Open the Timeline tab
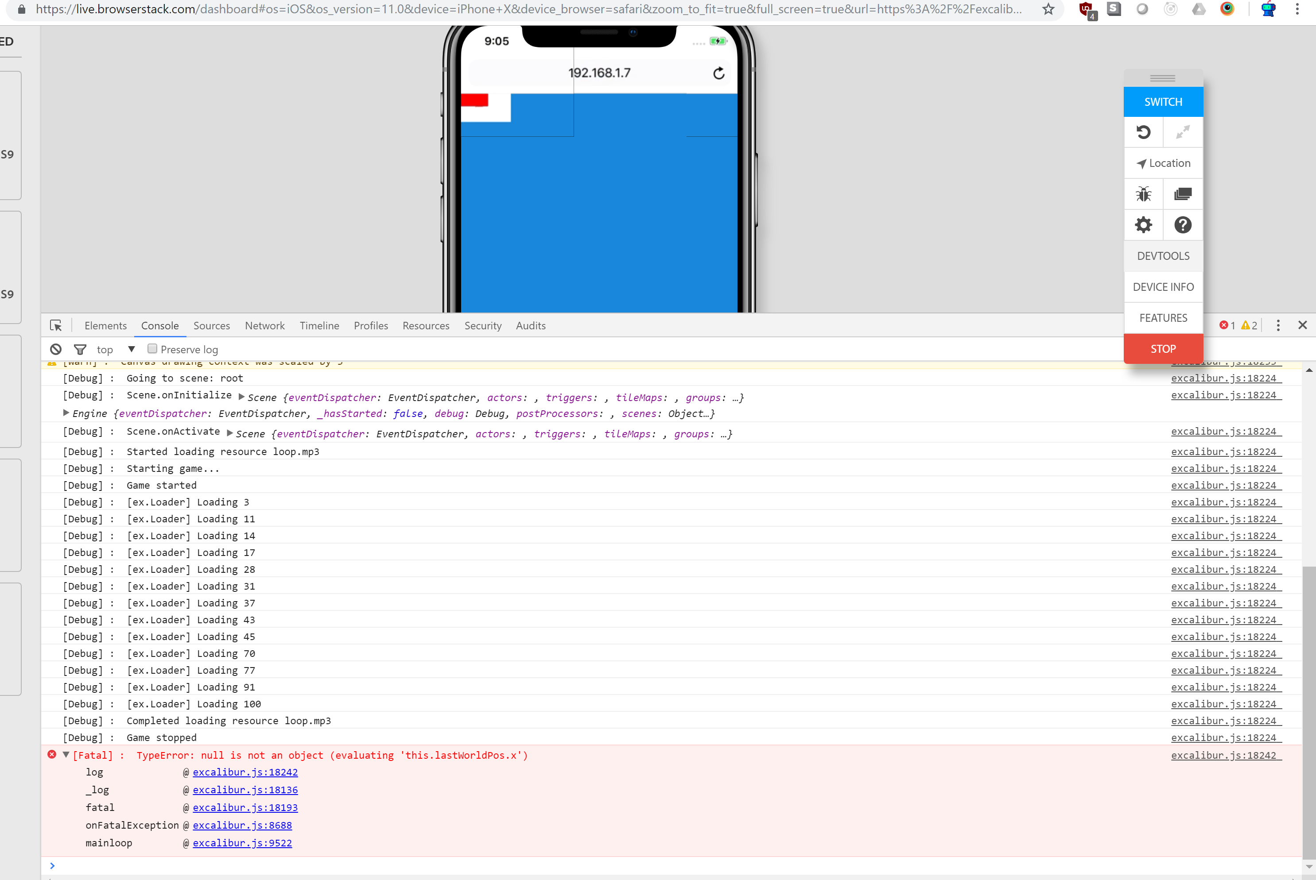 click(x=319, y=325)
